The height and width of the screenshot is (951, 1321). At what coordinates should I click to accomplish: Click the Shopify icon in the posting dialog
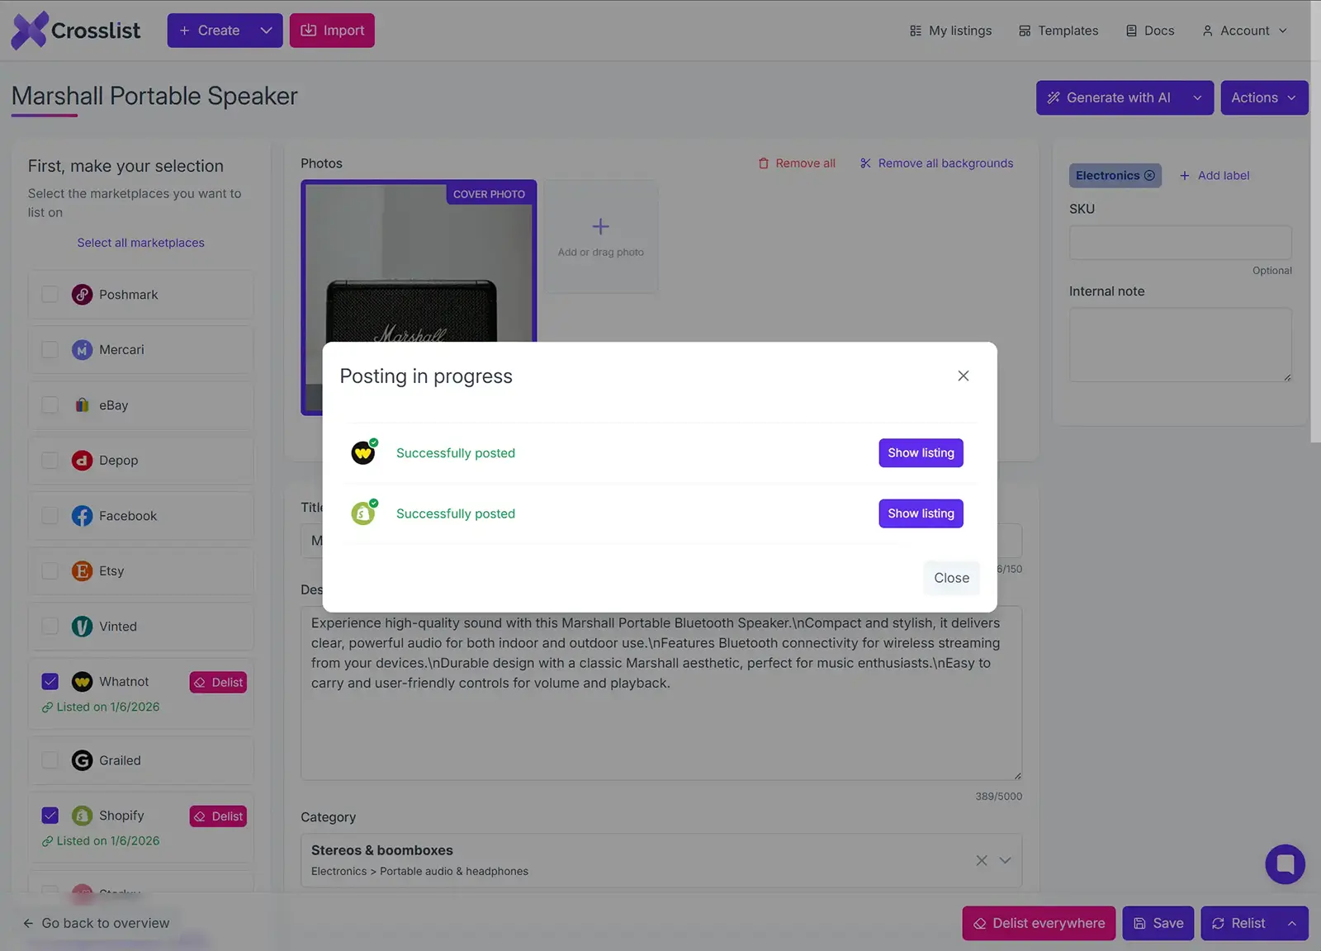tap(363, 513)
